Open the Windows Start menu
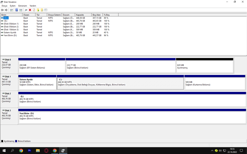Viewport: 247px width, 154px height. (4, 151)
